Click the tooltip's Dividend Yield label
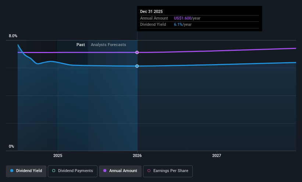The image size is (302, 182). point(153,25)
